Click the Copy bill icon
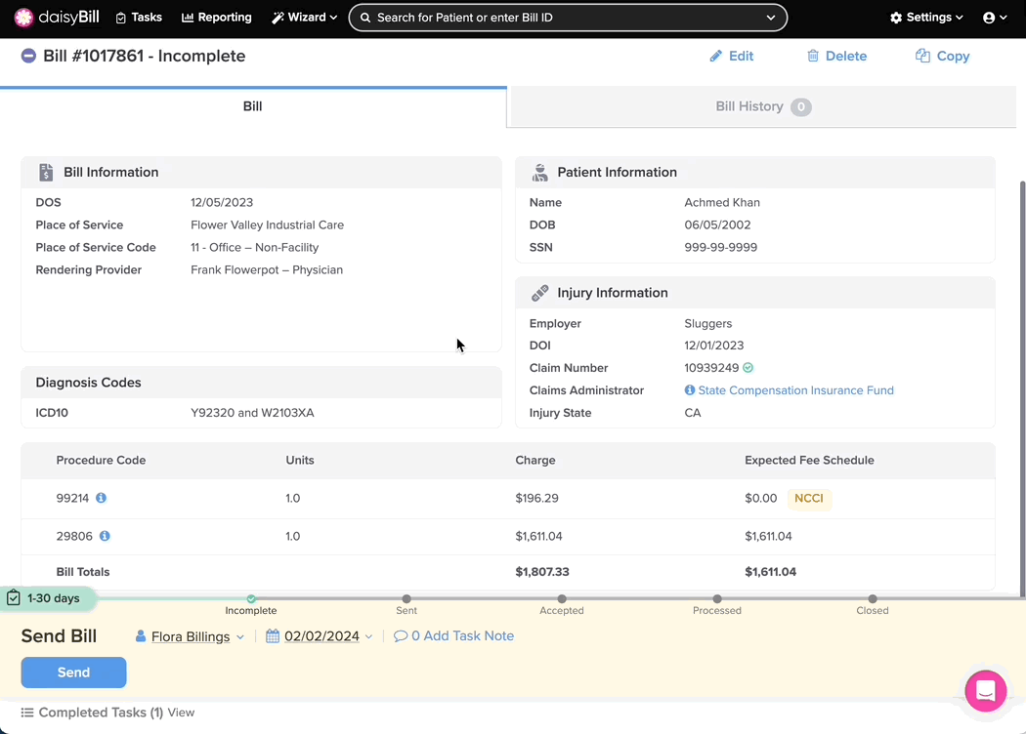The image size is (1026, 734). (922, 57)
